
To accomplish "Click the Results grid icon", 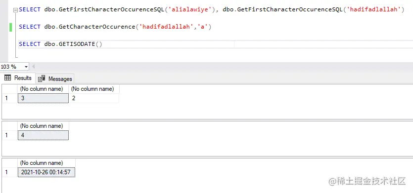I will 7,78.
